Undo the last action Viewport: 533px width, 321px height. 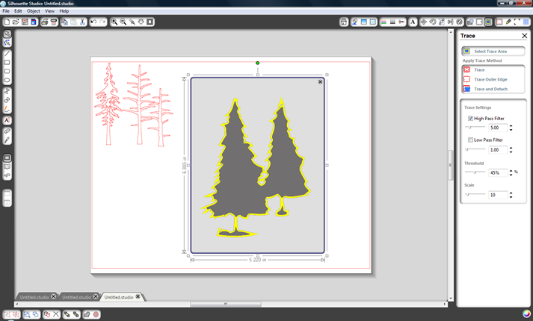(93, 22)
